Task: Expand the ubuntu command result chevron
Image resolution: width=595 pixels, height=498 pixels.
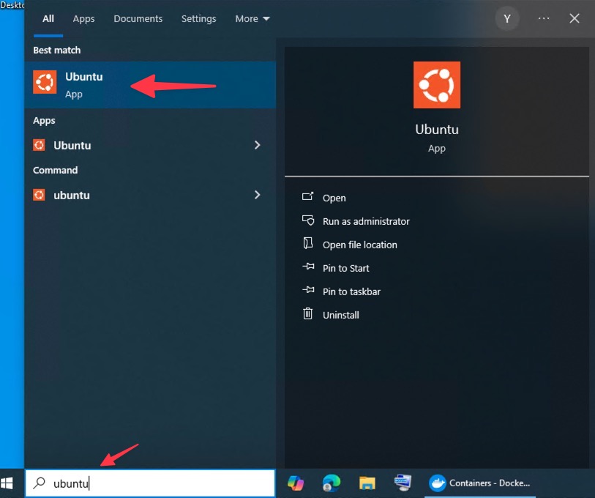Action: pos(258,195)
